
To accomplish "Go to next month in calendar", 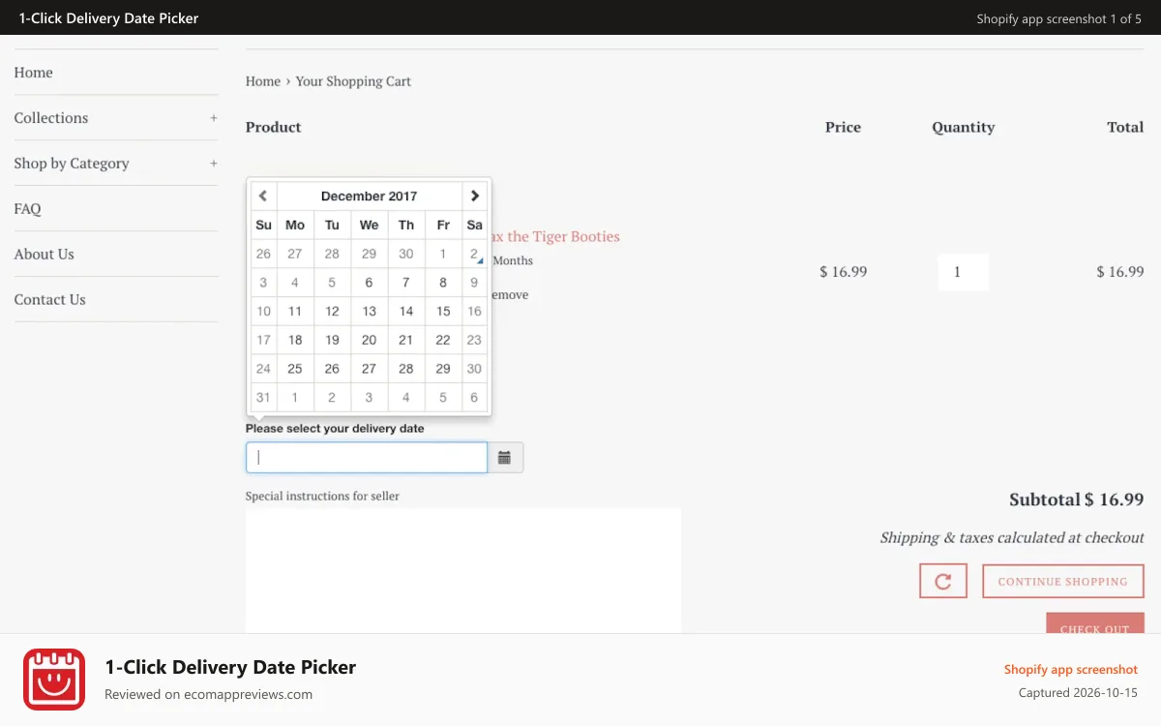I will pos(474,196).
